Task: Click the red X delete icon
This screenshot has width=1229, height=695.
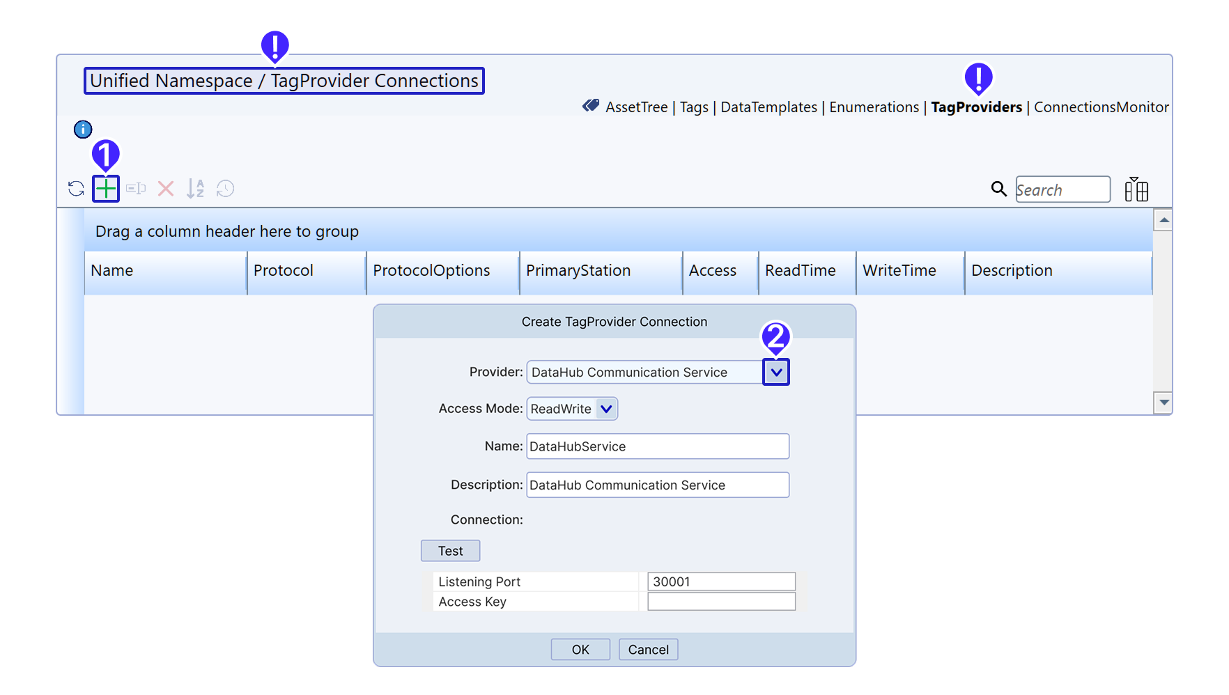Action: 166,189
